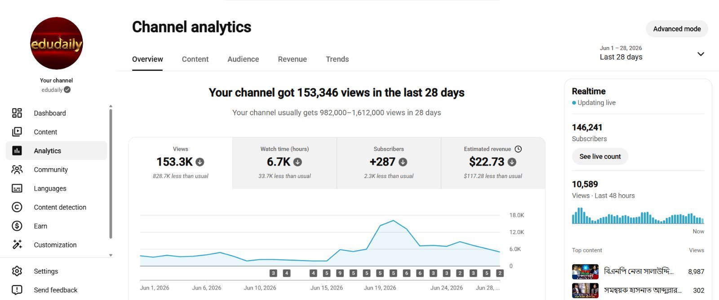Click the blue Updating live dot

574,103
